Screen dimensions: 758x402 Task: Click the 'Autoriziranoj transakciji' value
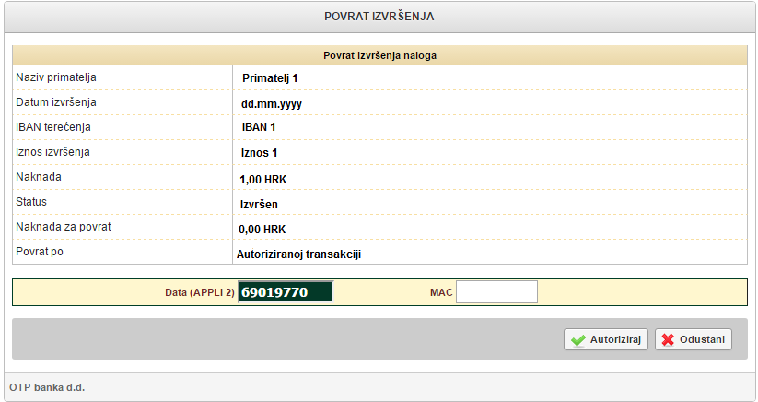298,254
